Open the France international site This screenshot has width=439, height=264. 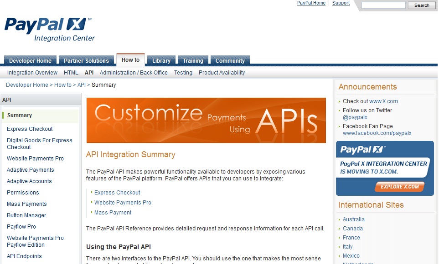[351, 238]
